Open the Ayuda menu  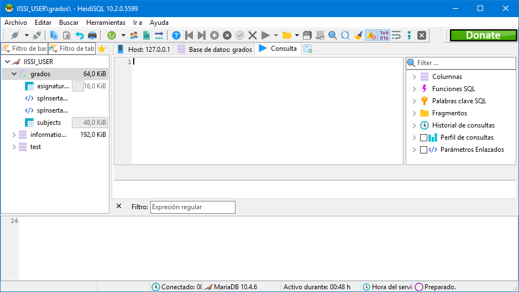coord(159,23)
